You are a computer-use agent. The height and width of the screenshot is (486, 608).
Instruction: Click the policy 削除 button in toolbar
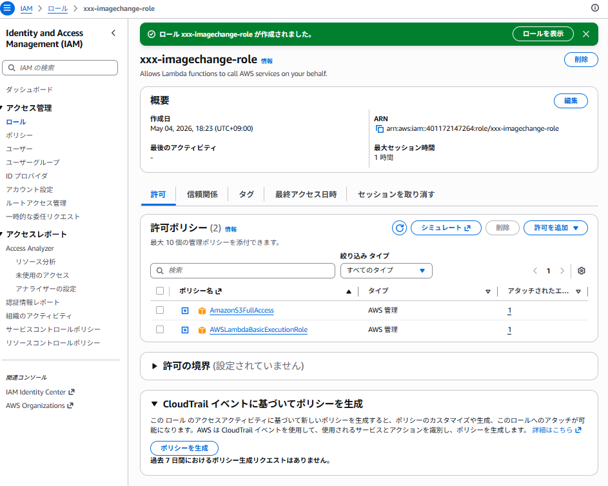(502, 228)
